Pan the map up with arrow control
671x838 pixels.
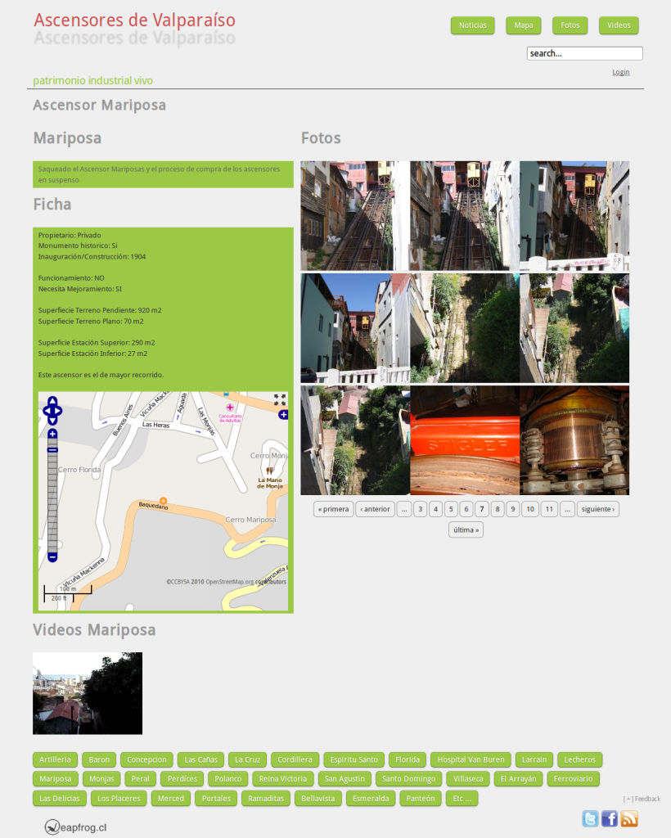coord(52,400)
